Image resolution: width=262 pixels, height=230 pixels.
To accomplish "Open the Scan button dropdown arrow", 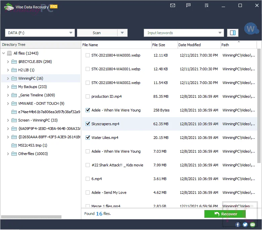I will (122, 33).
